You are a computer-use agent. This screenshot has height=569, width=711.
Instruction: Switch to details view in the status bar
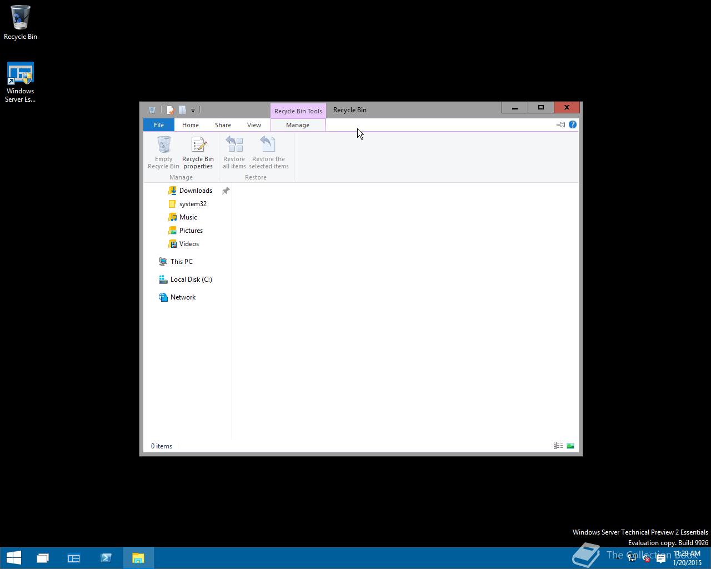(x=558, y=446)
